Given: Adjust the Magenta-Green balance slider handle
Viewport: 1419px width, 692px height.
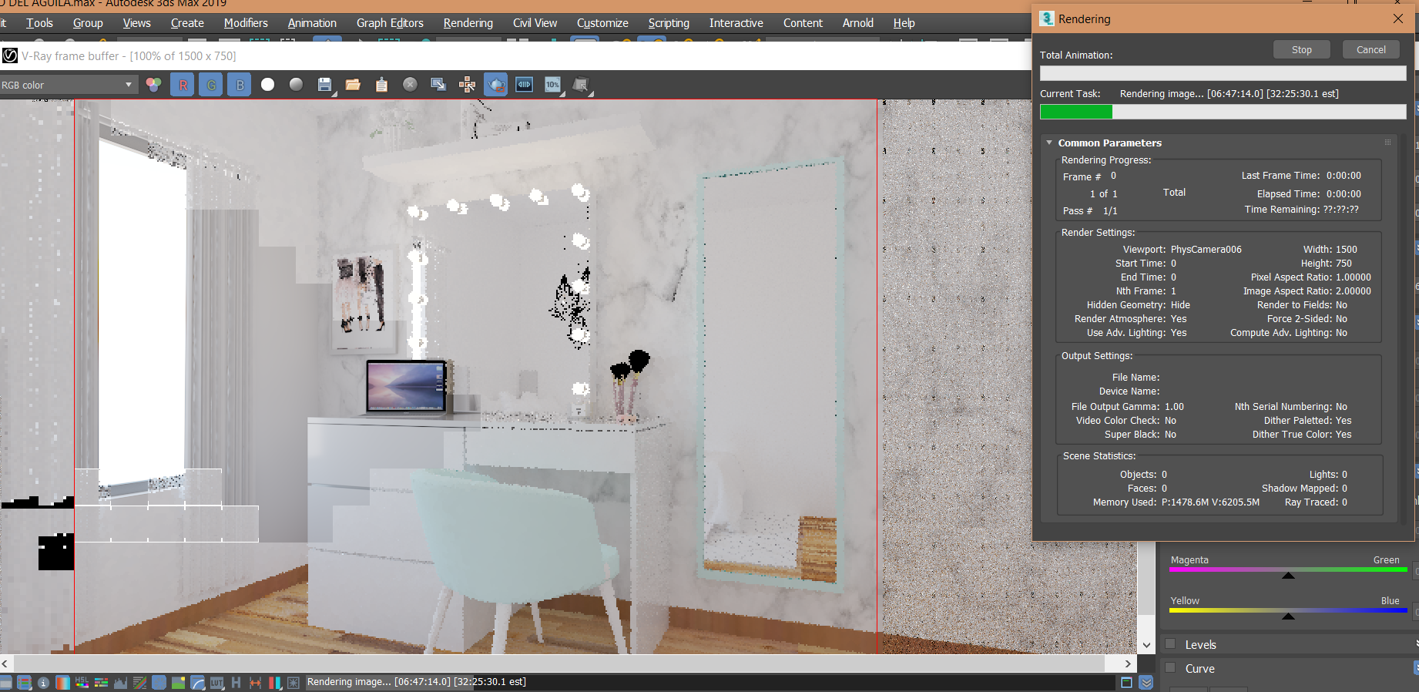Looking at the screenshot, I should 1288,575.
